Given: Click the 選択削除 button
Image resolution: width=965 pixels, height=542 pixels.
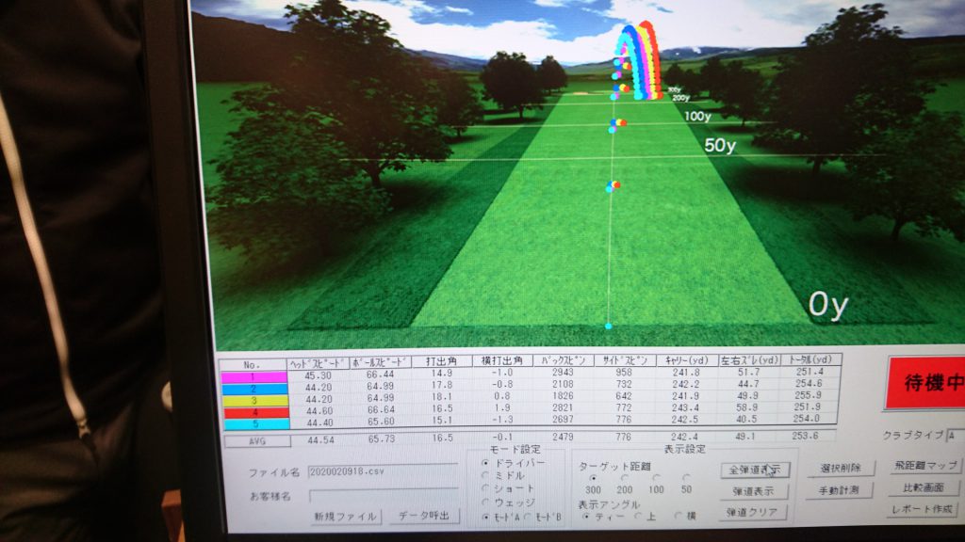Looking at the screenshot, I should pyautogui.click(x=841, y=469).
